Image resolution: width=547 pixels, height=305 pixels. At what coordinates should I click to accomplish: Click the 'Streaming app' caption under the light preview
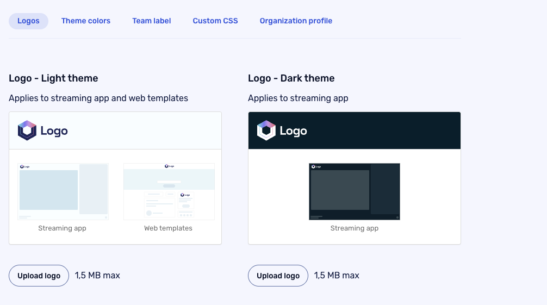tap(62, 228)
